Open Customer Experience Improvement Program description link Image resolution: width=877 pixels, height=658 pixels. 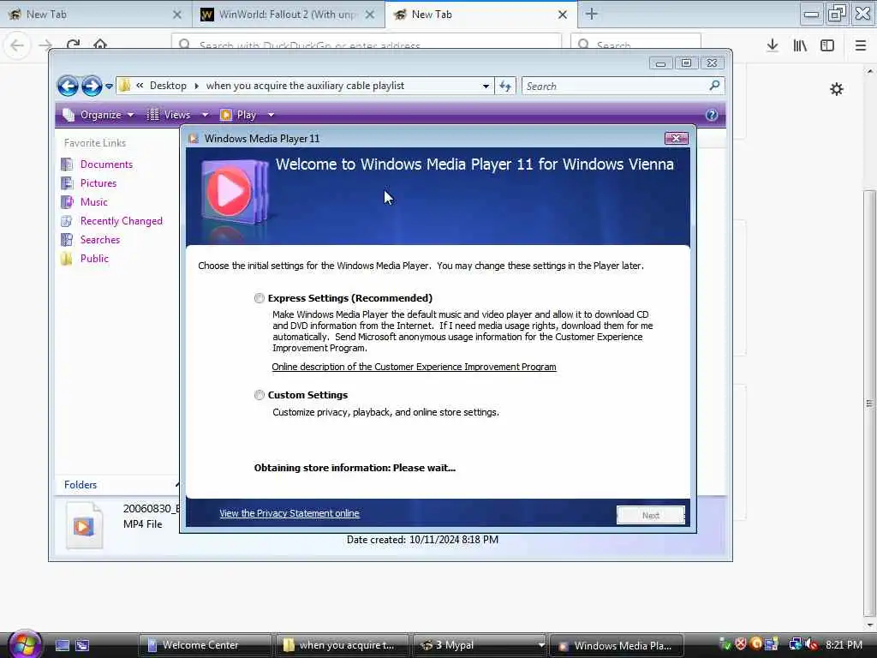click(414, 367)
